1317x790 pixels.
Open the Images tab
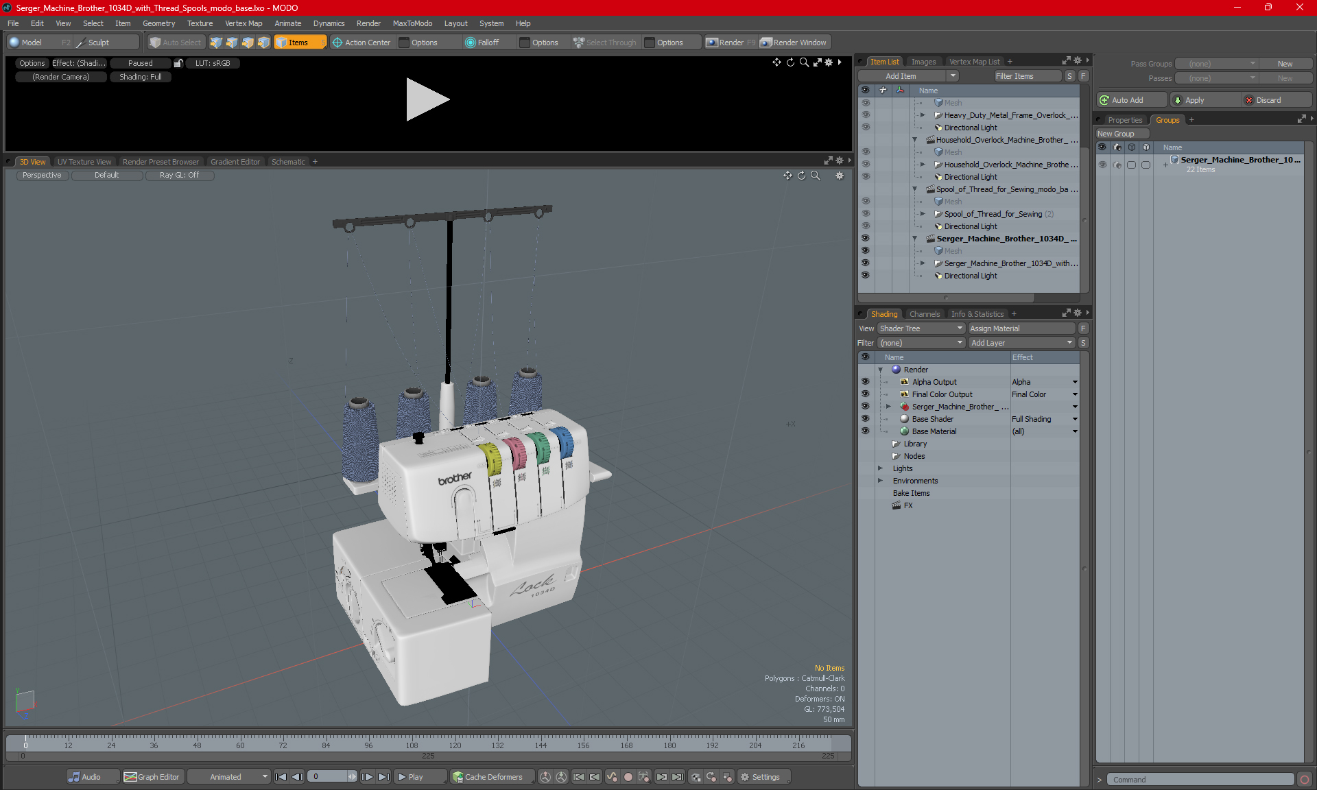[923, 62]
